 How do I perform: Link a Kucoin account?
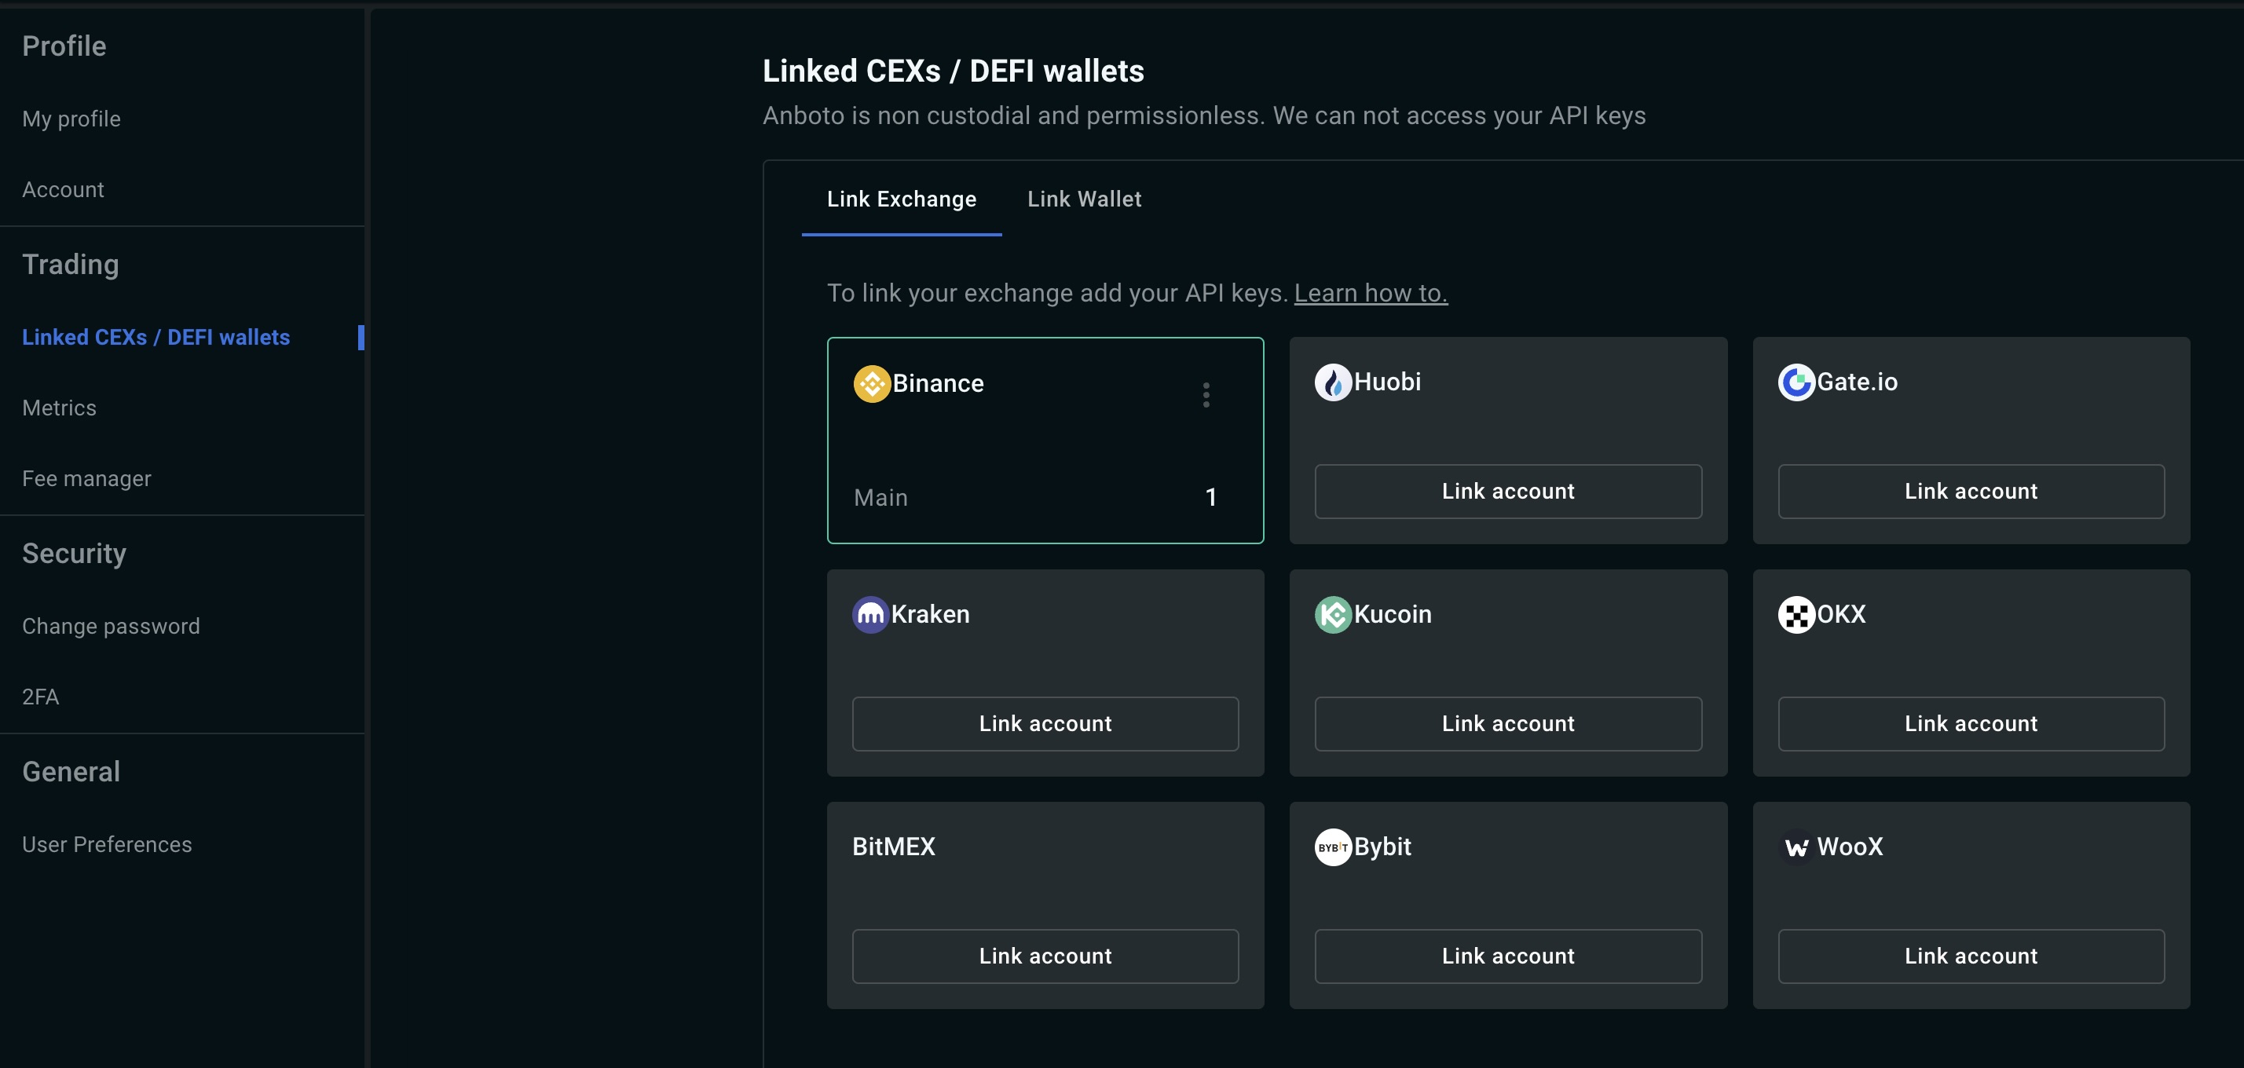click(x=1508, y=724)
